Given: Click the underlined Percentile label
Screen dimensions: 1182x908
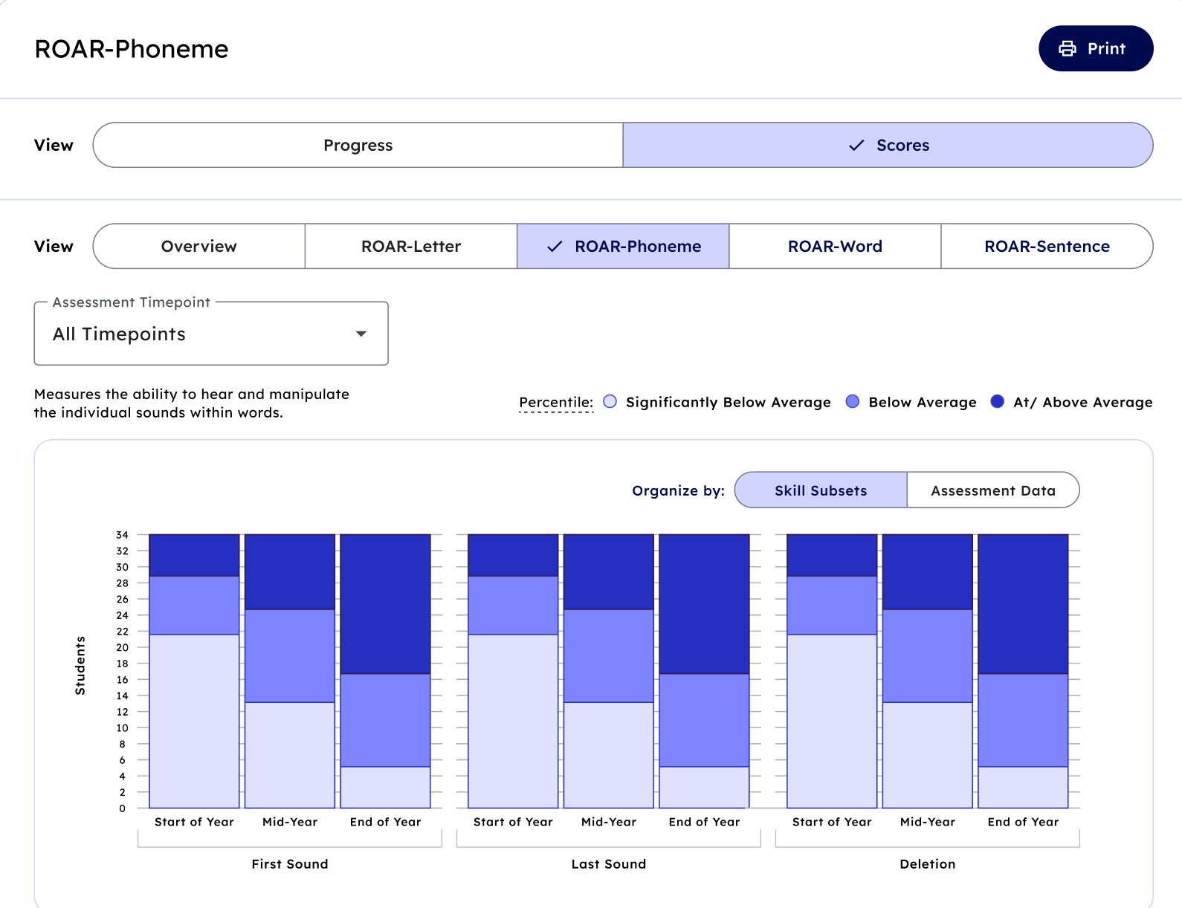Looking at the screenshot, I should click(x=555, y=402).
